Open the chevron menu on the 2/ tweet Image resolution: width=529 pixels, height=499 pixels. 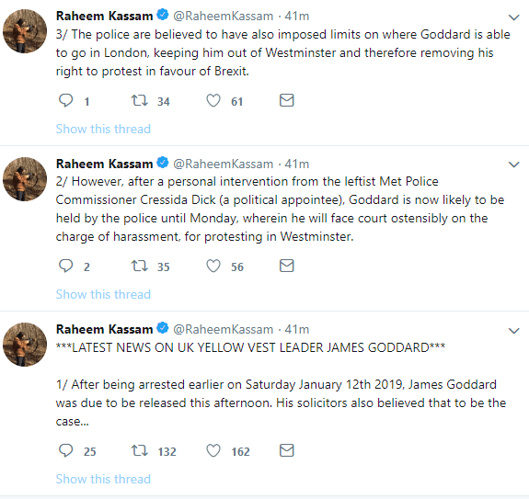point(513,164)
